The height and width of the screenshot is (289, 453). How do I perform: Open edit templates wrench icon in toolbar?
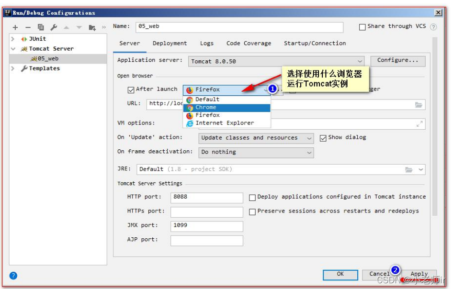point(54,27)
